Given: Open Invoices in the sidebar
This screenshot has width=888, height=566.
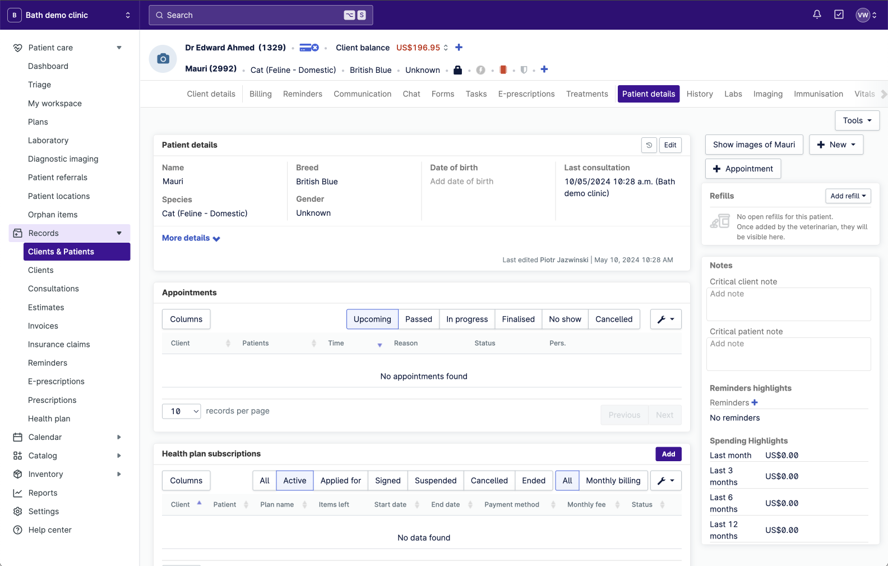Looking at the screenshot, I should [43, 326].
